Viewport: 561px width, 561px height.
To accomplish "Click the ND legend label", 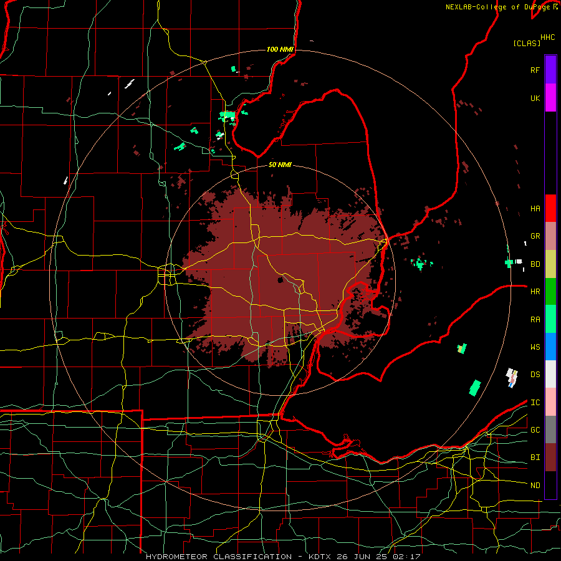I will 535,486.
